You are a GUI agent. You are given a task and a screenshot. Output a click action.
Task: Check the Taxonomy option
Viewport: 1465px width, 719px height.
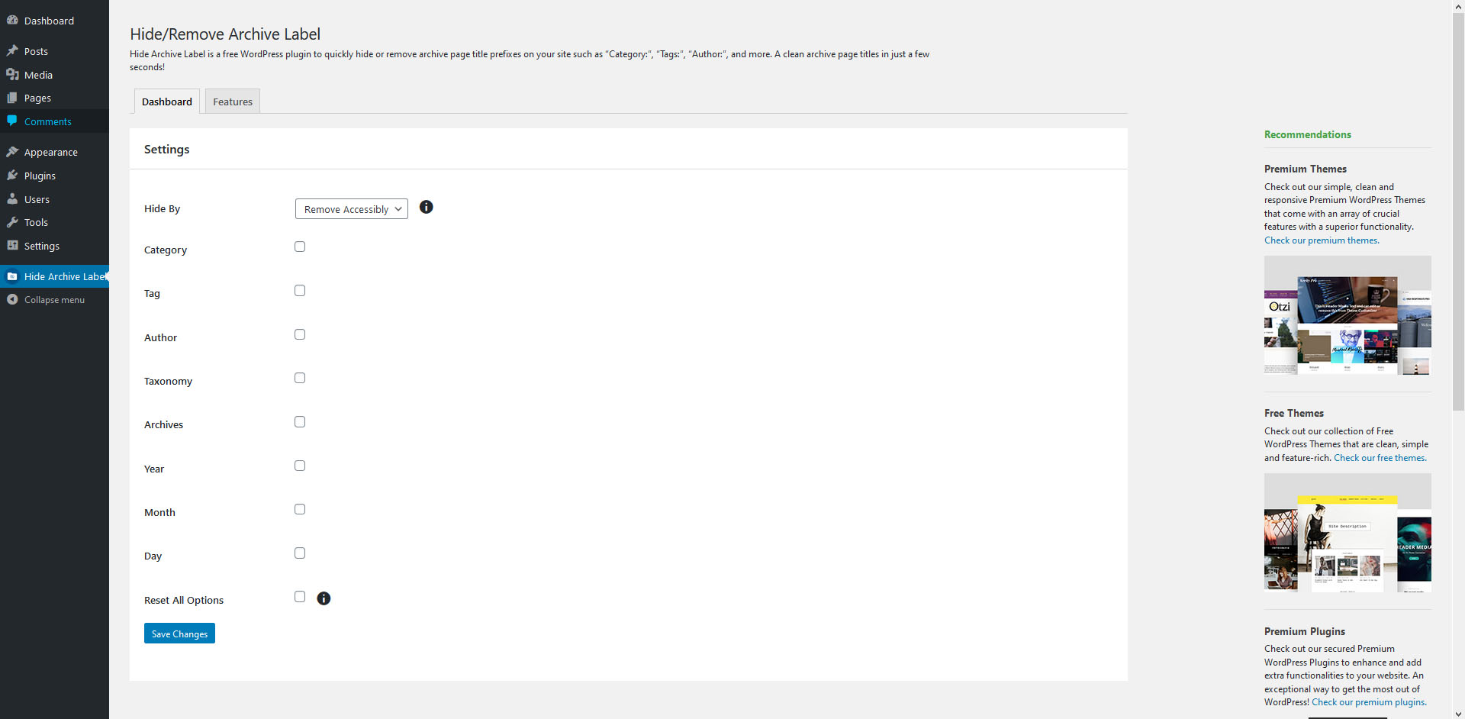(x=300, y=378)
